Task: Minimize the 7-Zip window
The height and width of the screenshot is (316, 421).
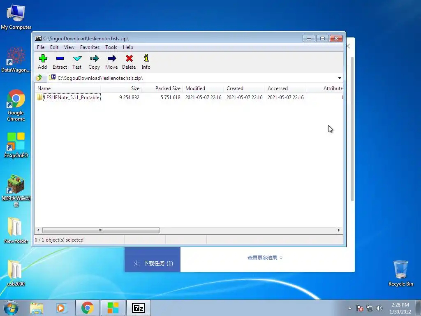Action: 309,39
